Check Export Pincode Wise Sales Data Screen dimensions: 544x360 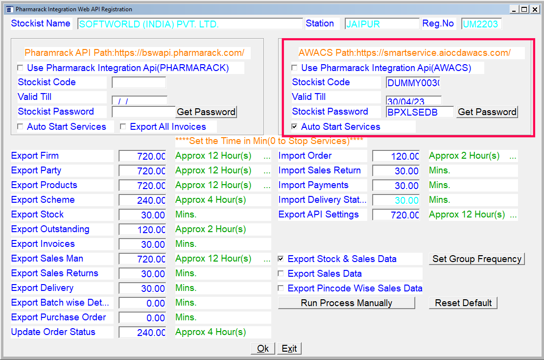coord(281,288)
